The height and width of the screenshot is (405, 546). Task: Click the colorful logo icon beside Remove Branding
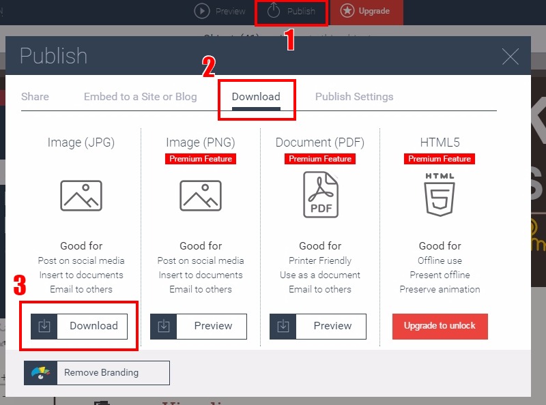41,373
